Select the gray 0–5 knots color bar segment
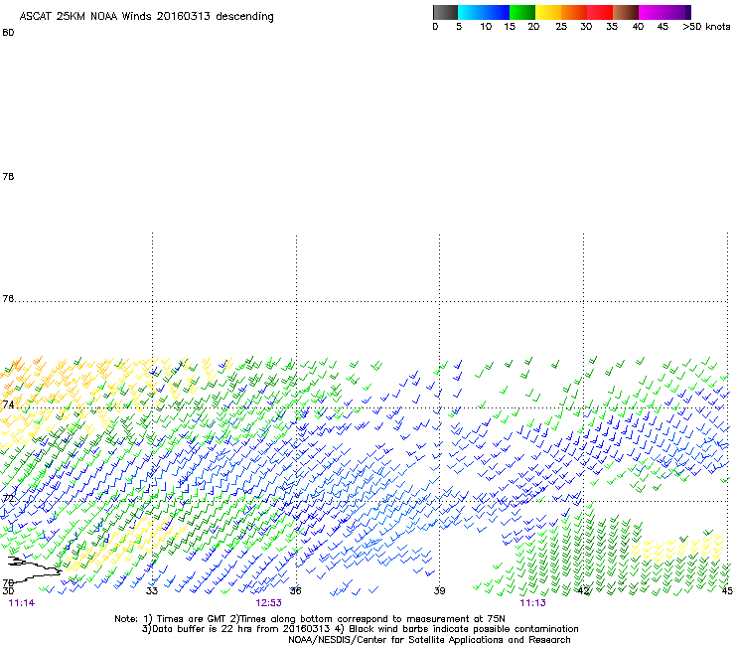This screenshot has height=646, width=735. point(445,12)
